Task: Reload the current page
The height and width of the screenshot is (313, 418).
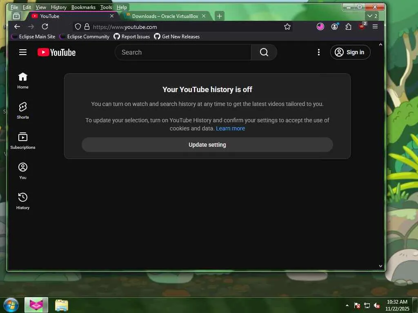Action: point(45,26)
